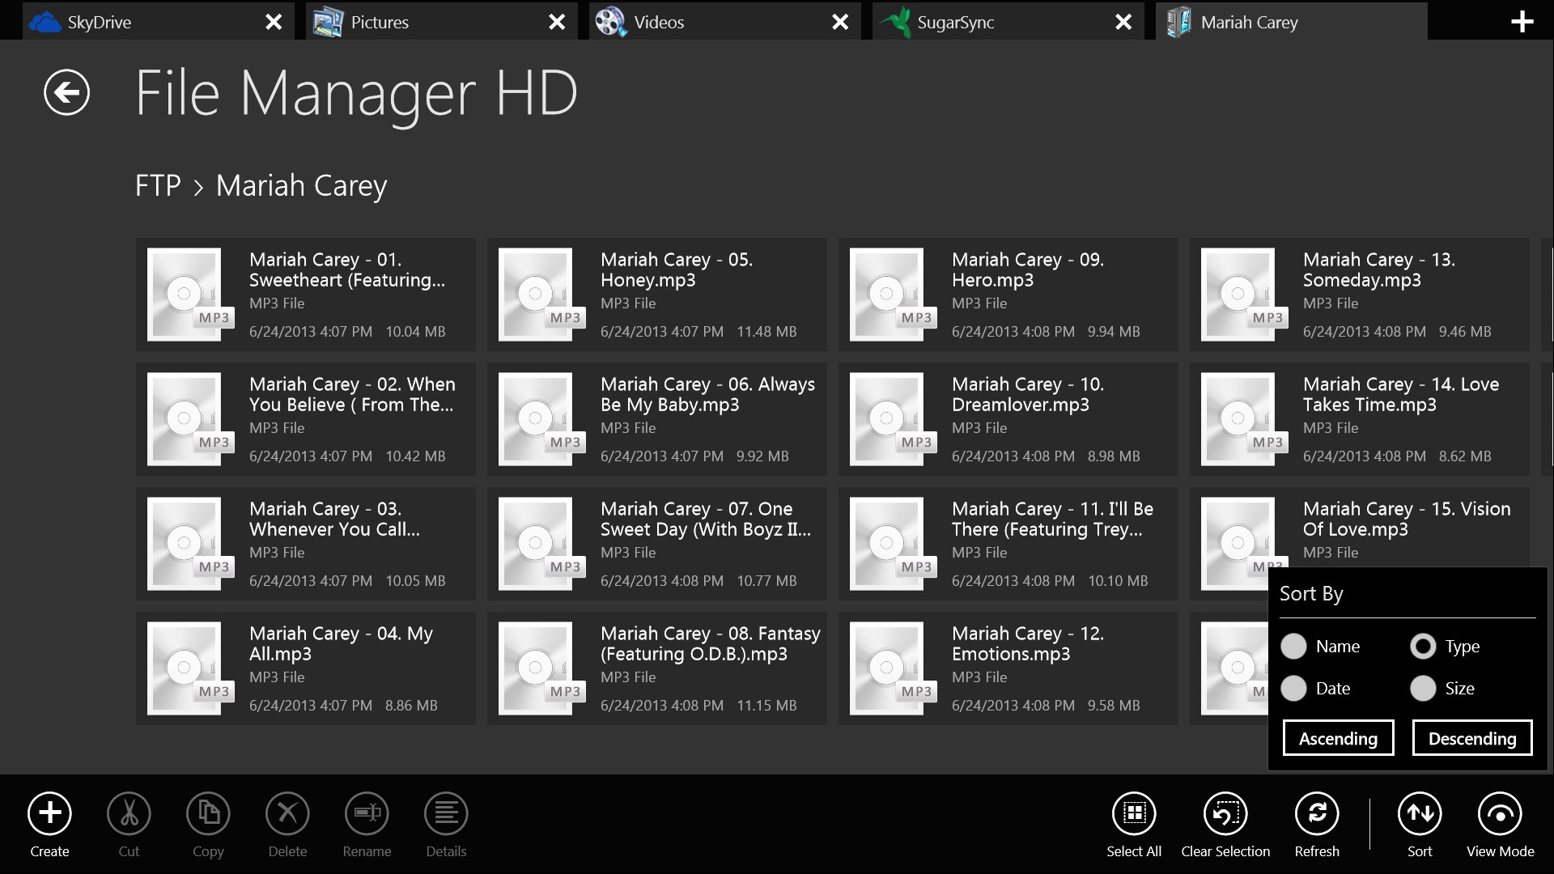
Task: Click the Cut icon
Action: [129, 813]
